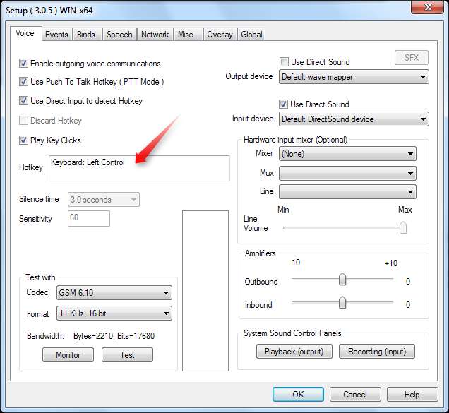Click the Sensitivity input field
Viewport: 449px width, 413px height.
pyautogui.click(x=89, y=219)
